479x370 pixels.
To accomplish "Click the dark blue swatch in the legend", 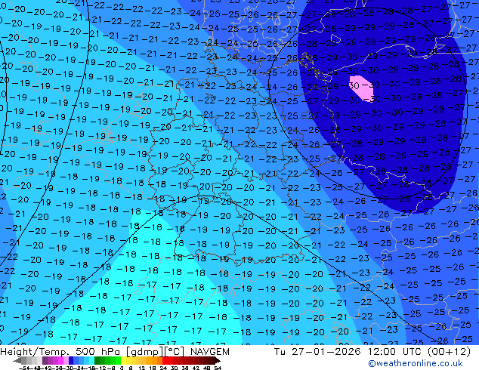I will (71, 360).
